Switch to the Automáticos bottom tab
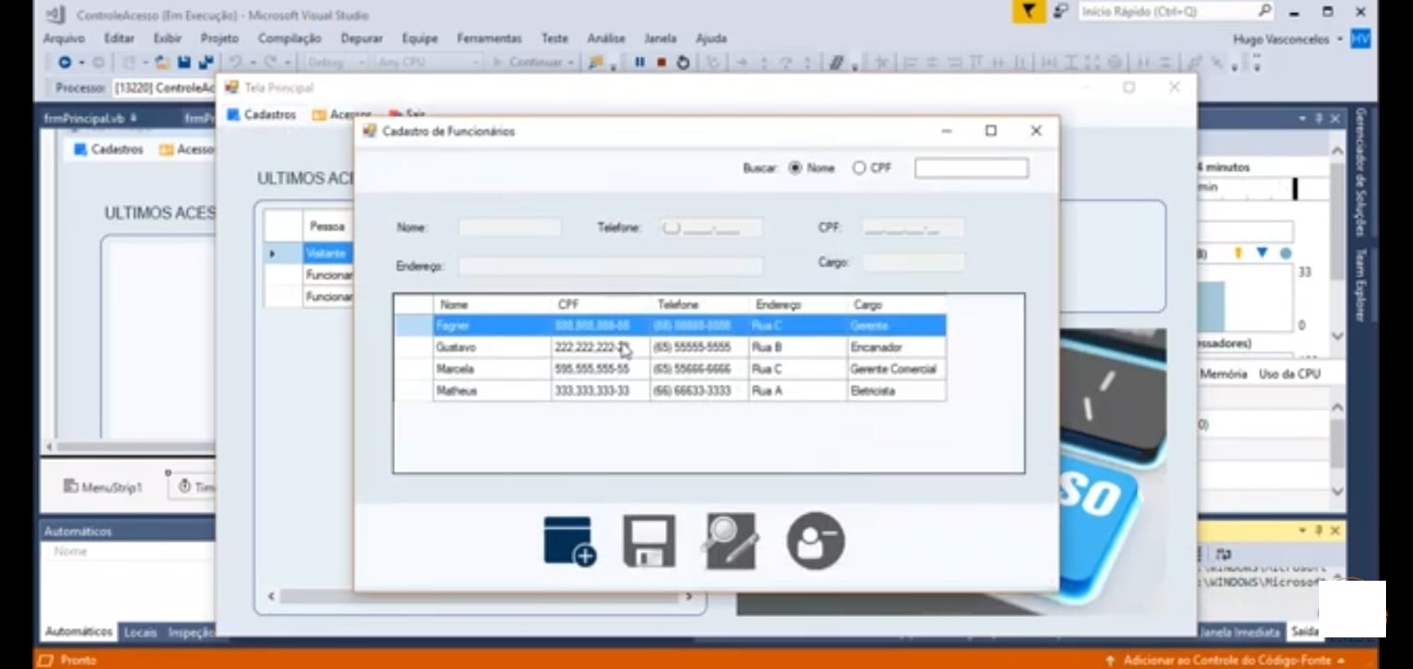This screenshot has width=1413, height=669. click(x=79, y=632)
